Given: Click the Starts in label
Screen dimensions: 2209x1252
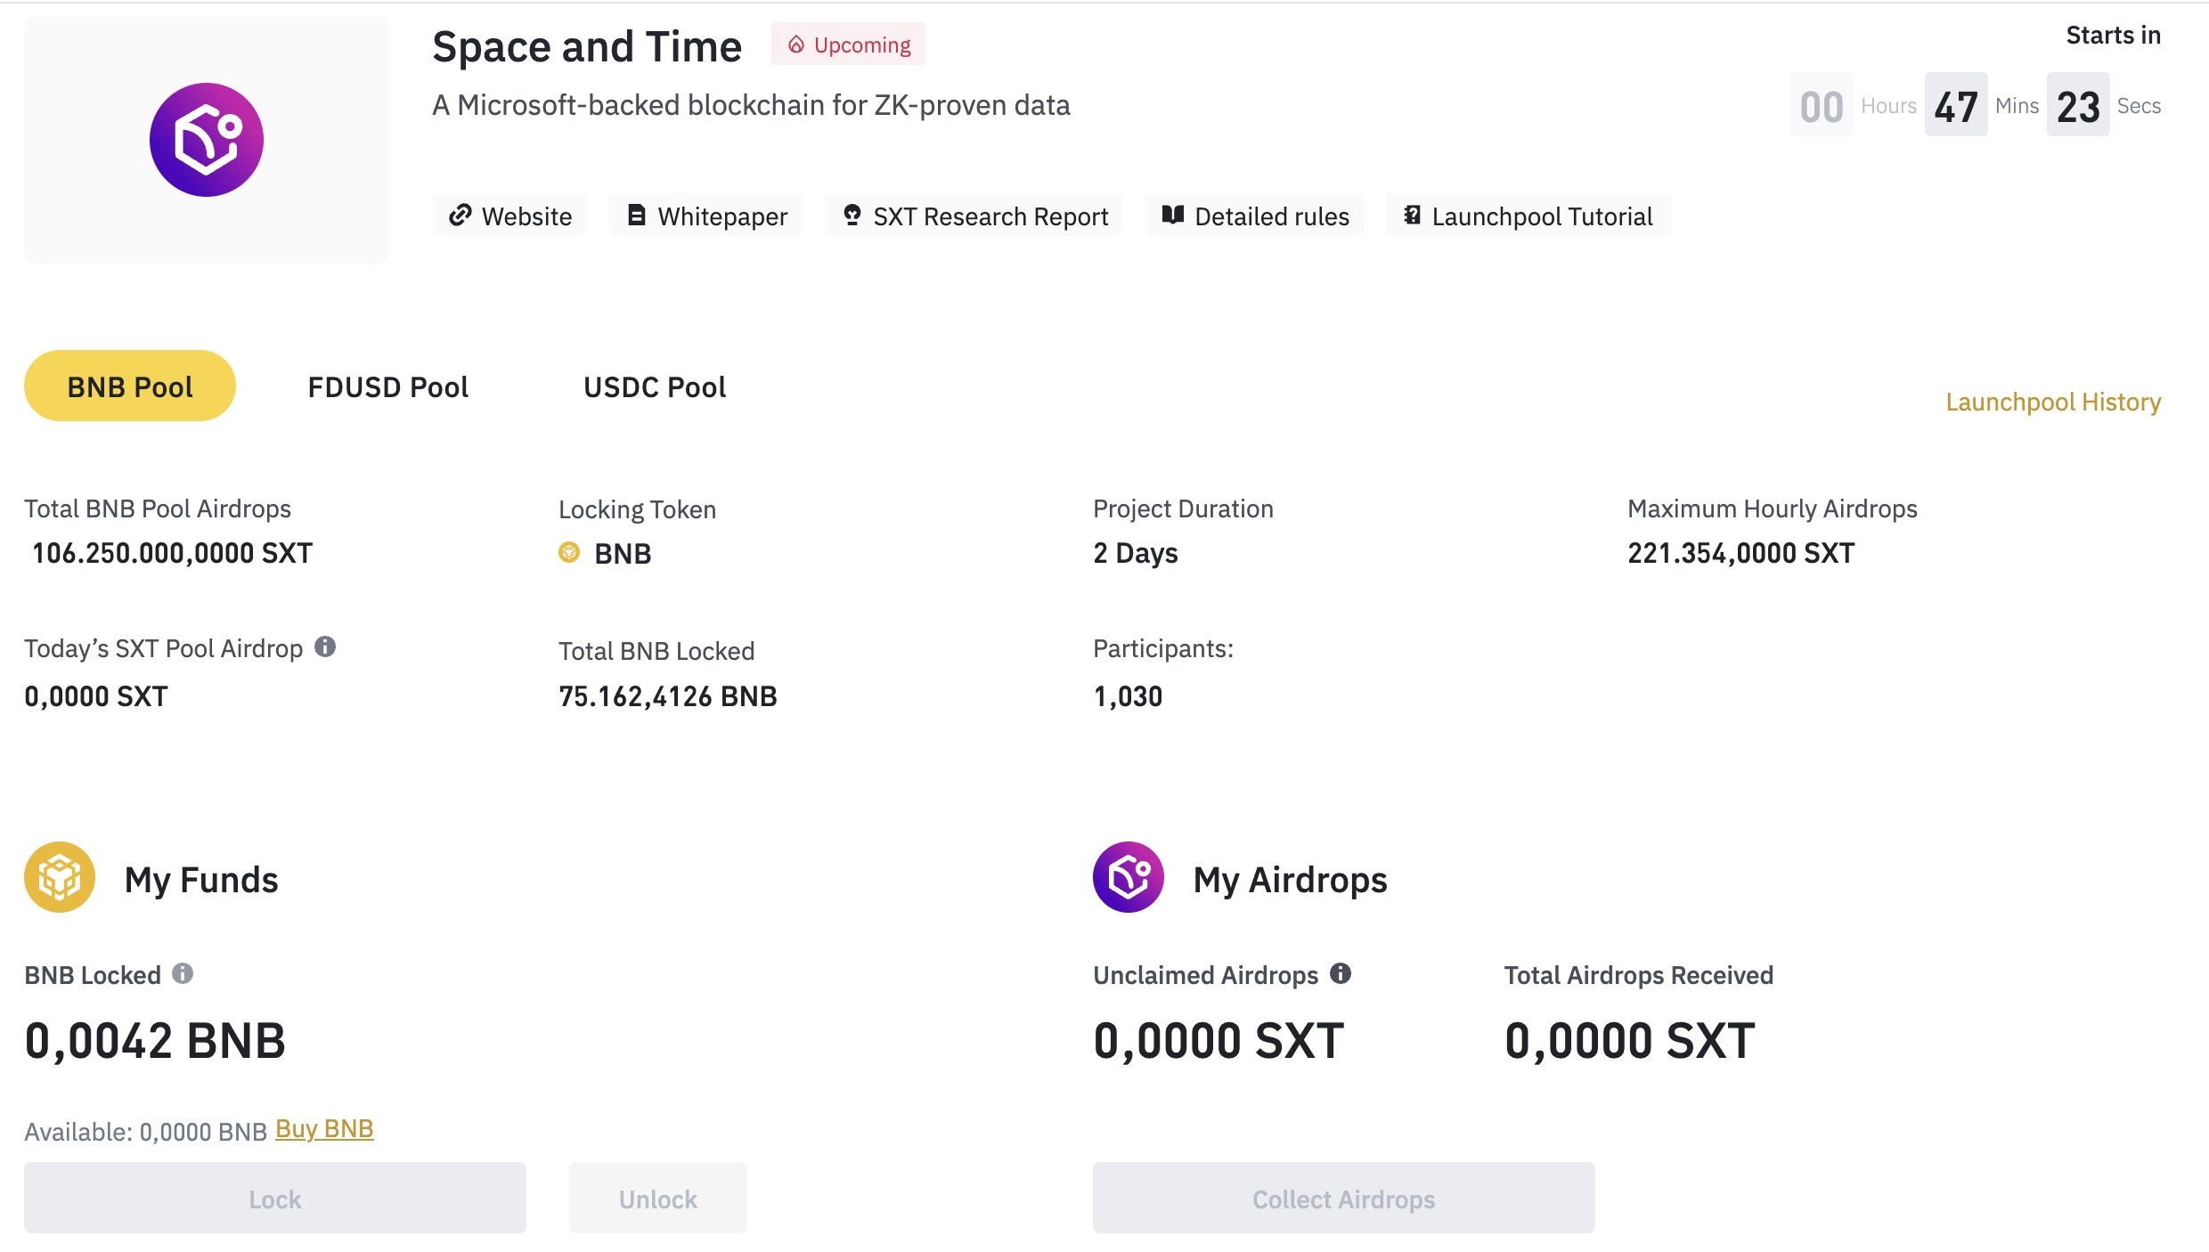Looking at the screenshot, I should [x=2114, y=36].
